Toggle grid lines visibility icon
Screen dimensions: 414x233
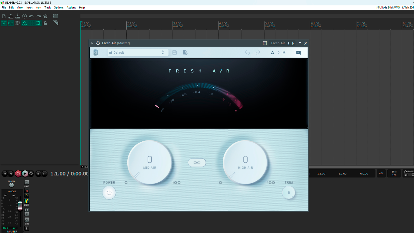point(32,23)
